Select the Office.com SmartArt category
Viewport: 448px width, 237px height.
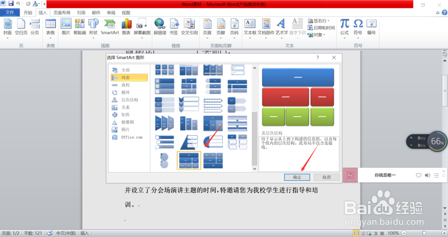tap(129, 137)
